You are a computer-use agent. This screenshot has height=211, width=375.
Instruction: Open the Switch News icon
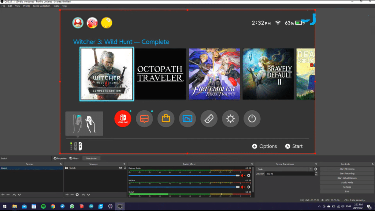click(x=144, y=119)
